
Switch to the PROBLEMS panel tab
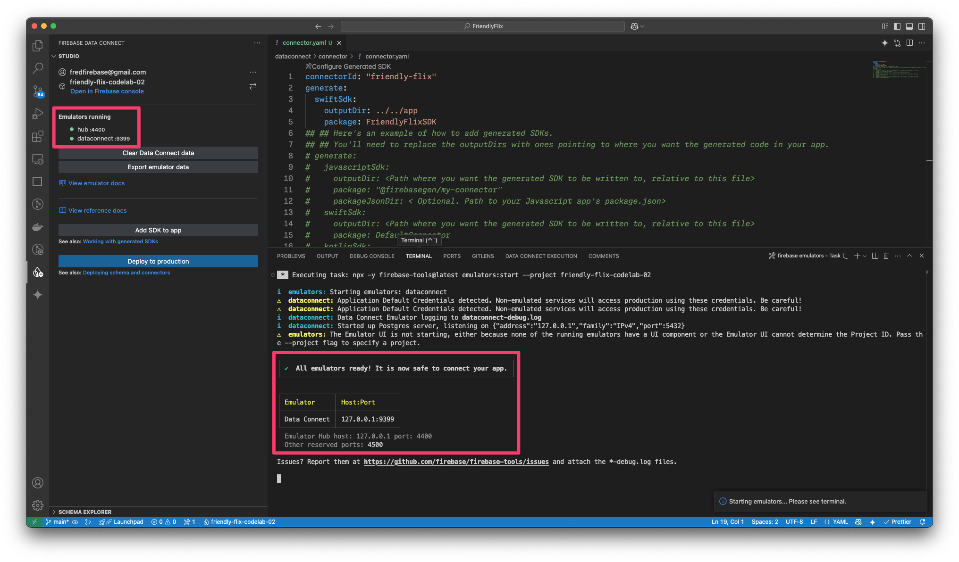tap(291, 256)
